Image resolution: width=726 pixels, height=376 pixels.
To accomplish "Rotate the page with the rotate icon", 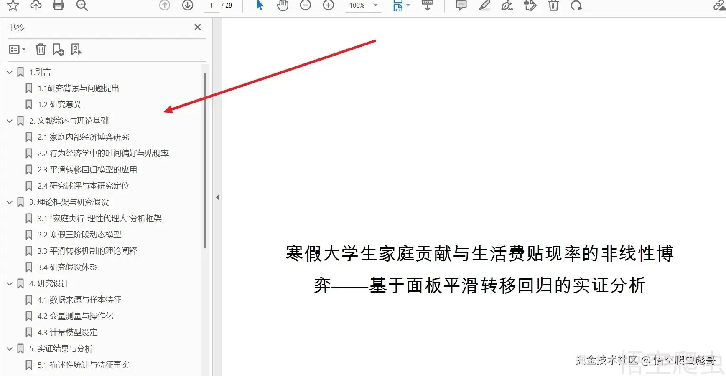I will pos(576,5).
